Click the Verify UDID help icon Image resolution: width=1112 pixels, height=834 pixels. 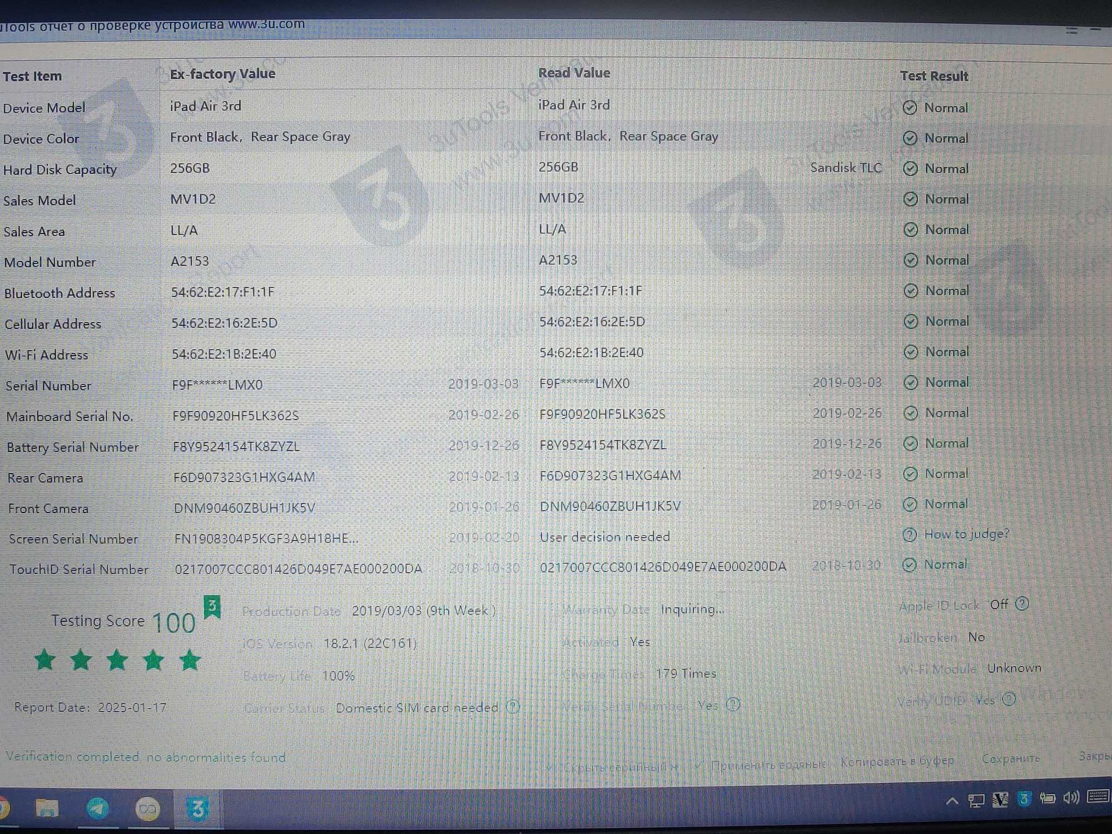point(1009,699)
